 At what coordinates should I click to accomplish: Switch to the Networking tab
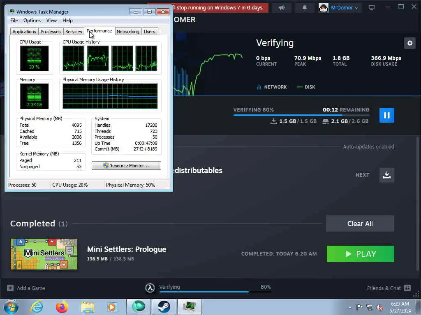tap(128, 32)
